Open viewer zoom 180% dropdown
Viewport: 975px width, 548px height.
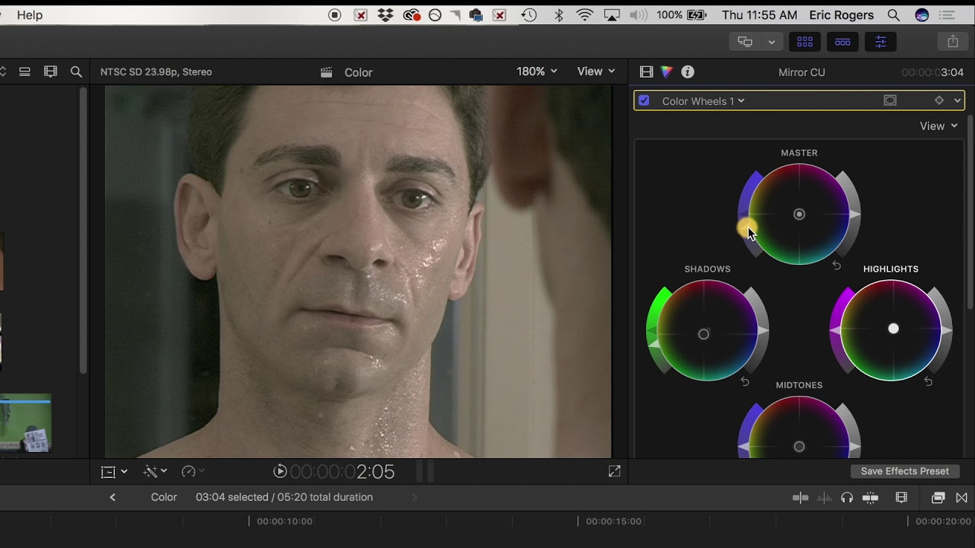tap(537, 71)
